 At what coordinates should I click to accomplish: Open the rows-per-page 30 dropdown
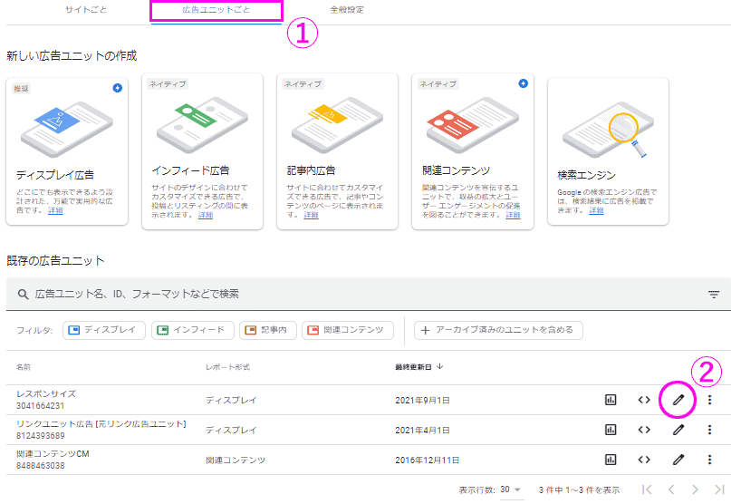coord(510,489)
